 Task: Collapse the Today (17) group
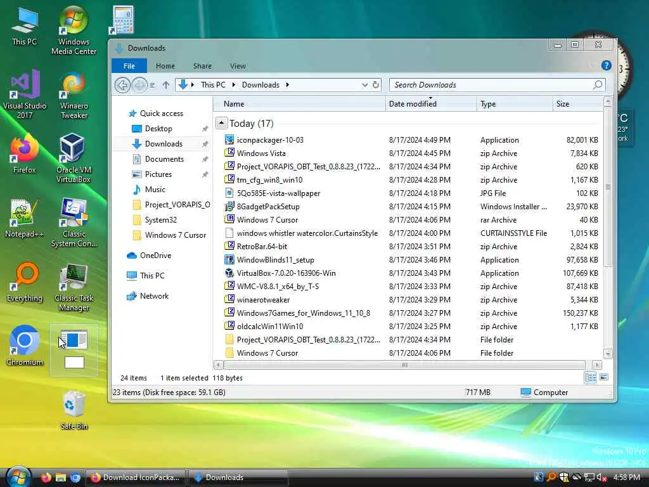(221, 123)
